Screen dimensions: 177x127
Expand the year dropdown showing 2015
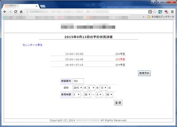[x=78, y=88]
